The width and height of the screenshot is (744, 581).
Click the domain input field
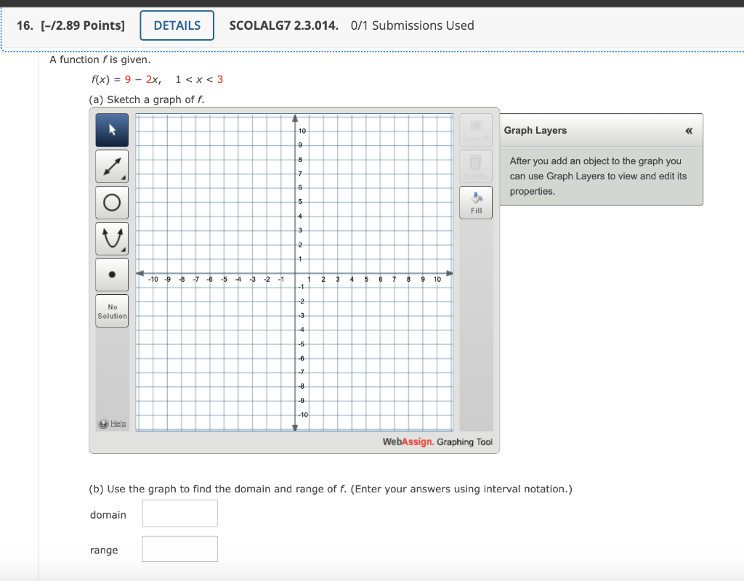click(x=179, y=513)
